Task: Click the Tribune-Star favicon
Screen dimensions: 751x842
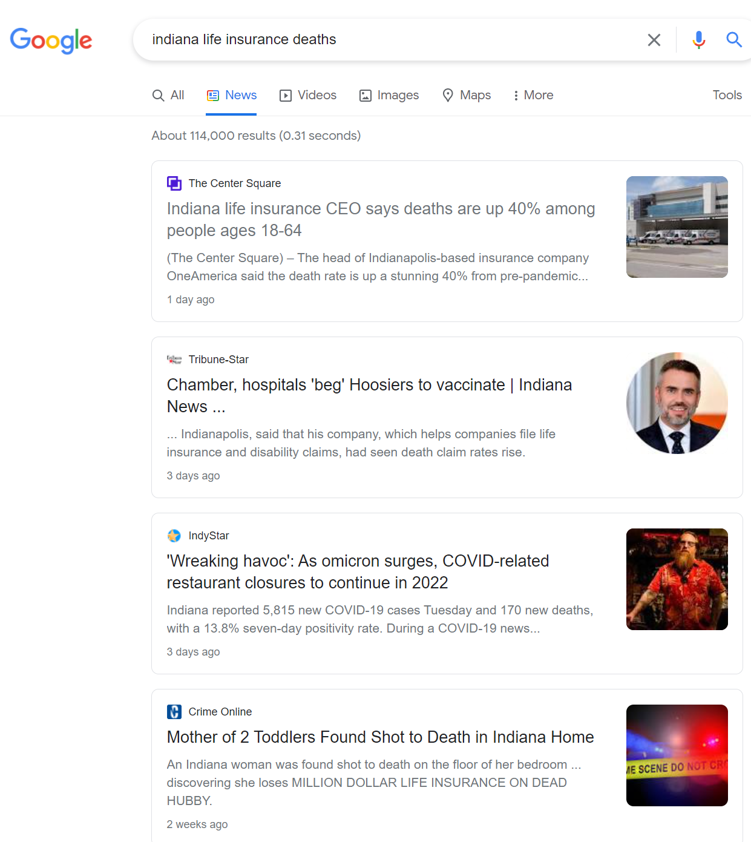Action: pos(174,360)
